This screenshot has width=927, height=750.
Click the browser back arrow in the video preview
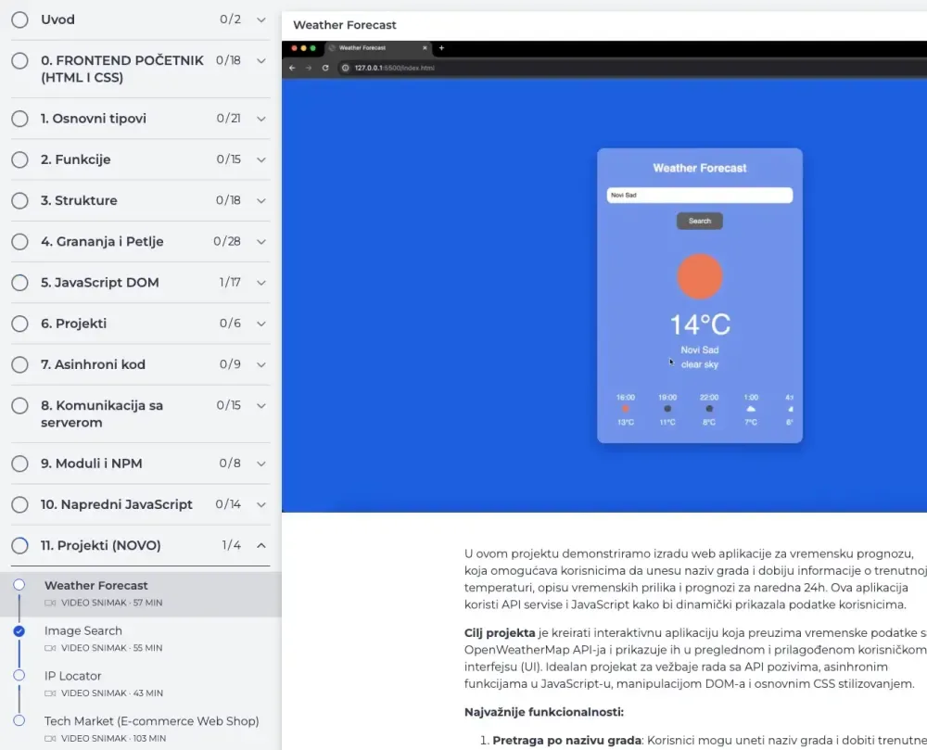point(292,68)
